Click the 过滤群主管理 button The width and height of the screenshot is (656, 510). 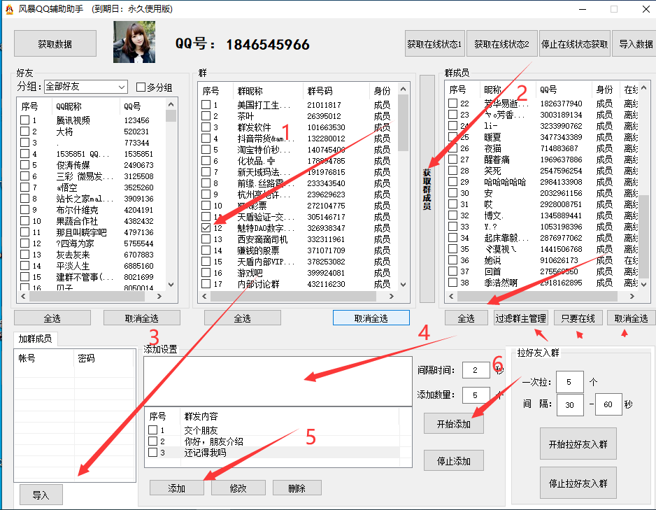521,318
